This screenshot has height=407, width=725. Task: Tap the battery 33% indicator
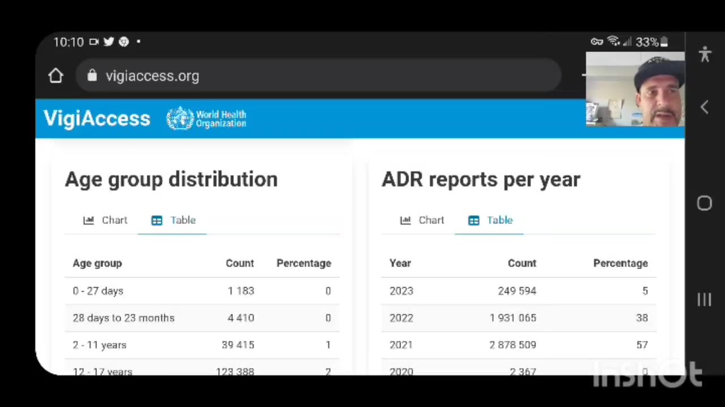(x=652, y=42)
